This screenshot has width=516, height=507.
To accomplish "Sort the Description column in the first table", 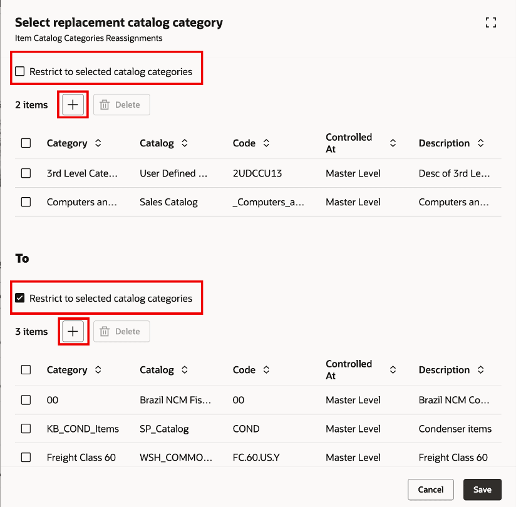I will (480, 143).
